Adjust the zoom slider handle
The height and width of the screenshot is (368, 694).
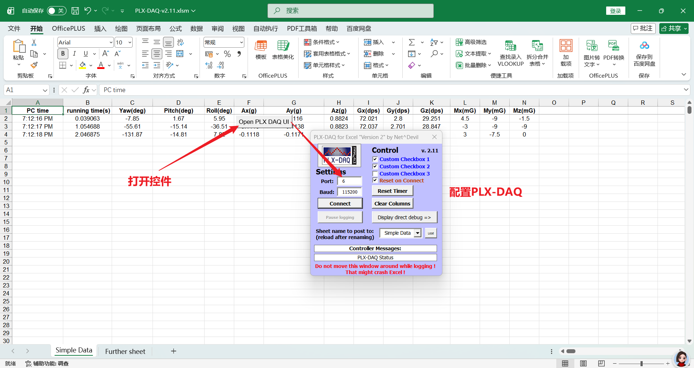pyautogui.click(x=641, y=363)
